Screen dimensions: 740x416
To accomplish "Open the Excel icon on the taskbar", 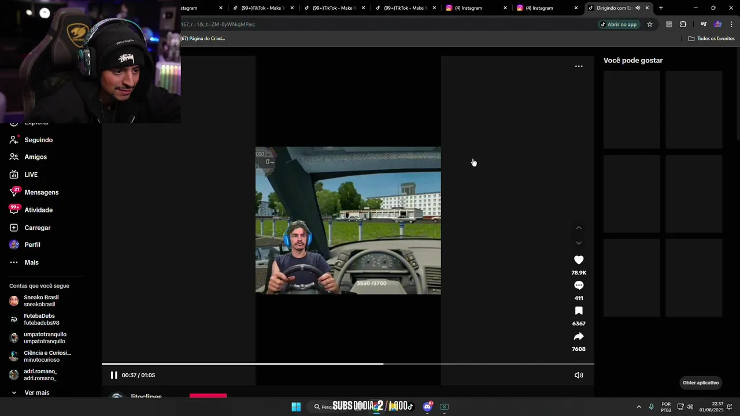I will click(x=444, y=407).
